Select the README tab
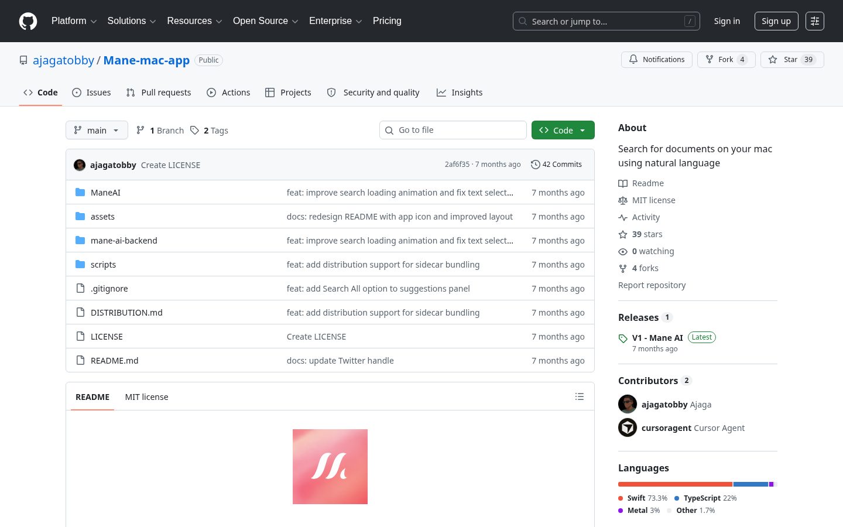This screenshot has height=527, width=843. pos(92,397)
